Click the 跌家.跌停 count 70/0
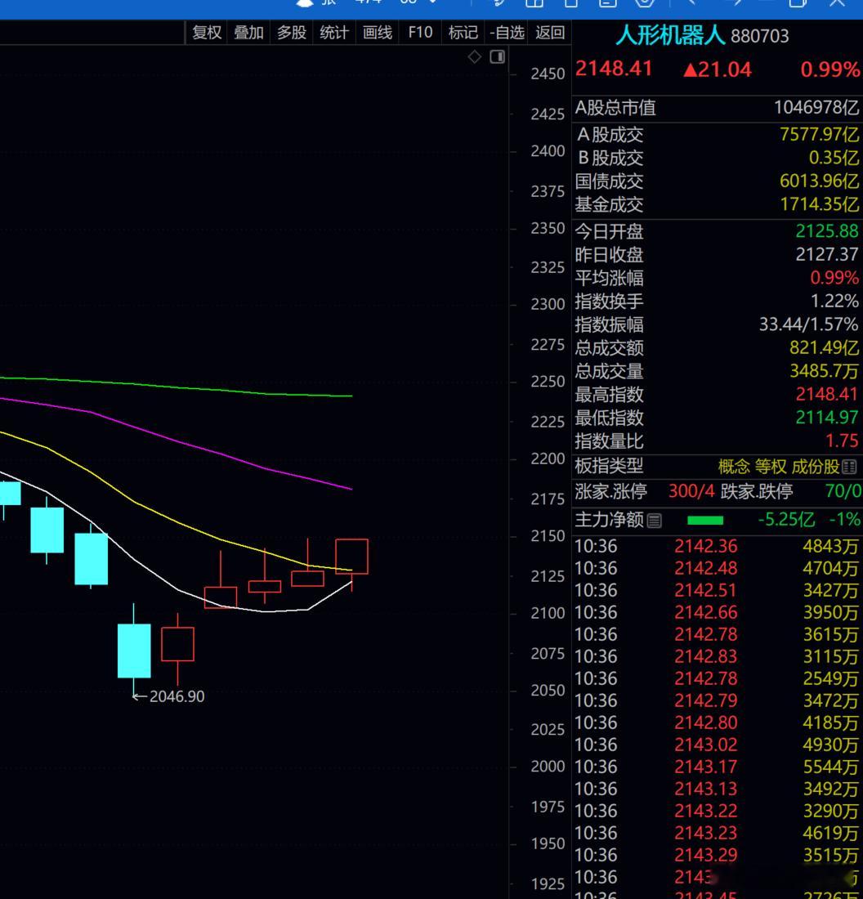The image size is (863, 899). [x=843, y=491]
